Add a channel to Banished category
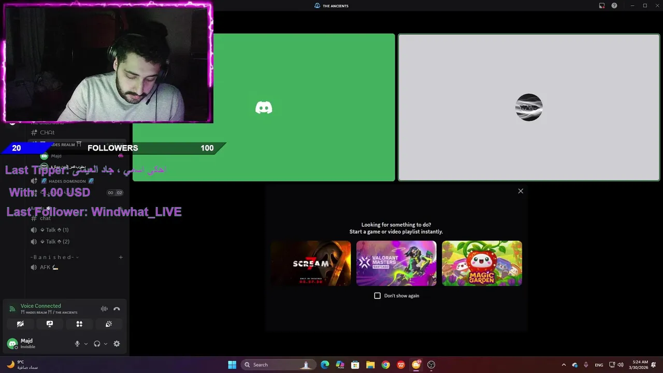The height and width of the screenshot is (373, 663). (121, 257)
